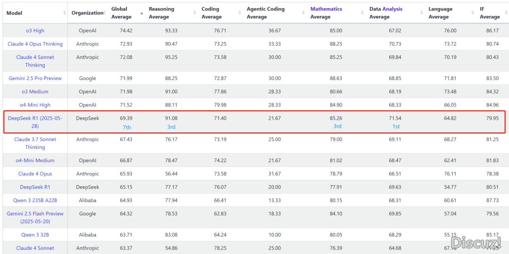
Task: Sort table using Model column sort arrows
Action: pos(64,13)
